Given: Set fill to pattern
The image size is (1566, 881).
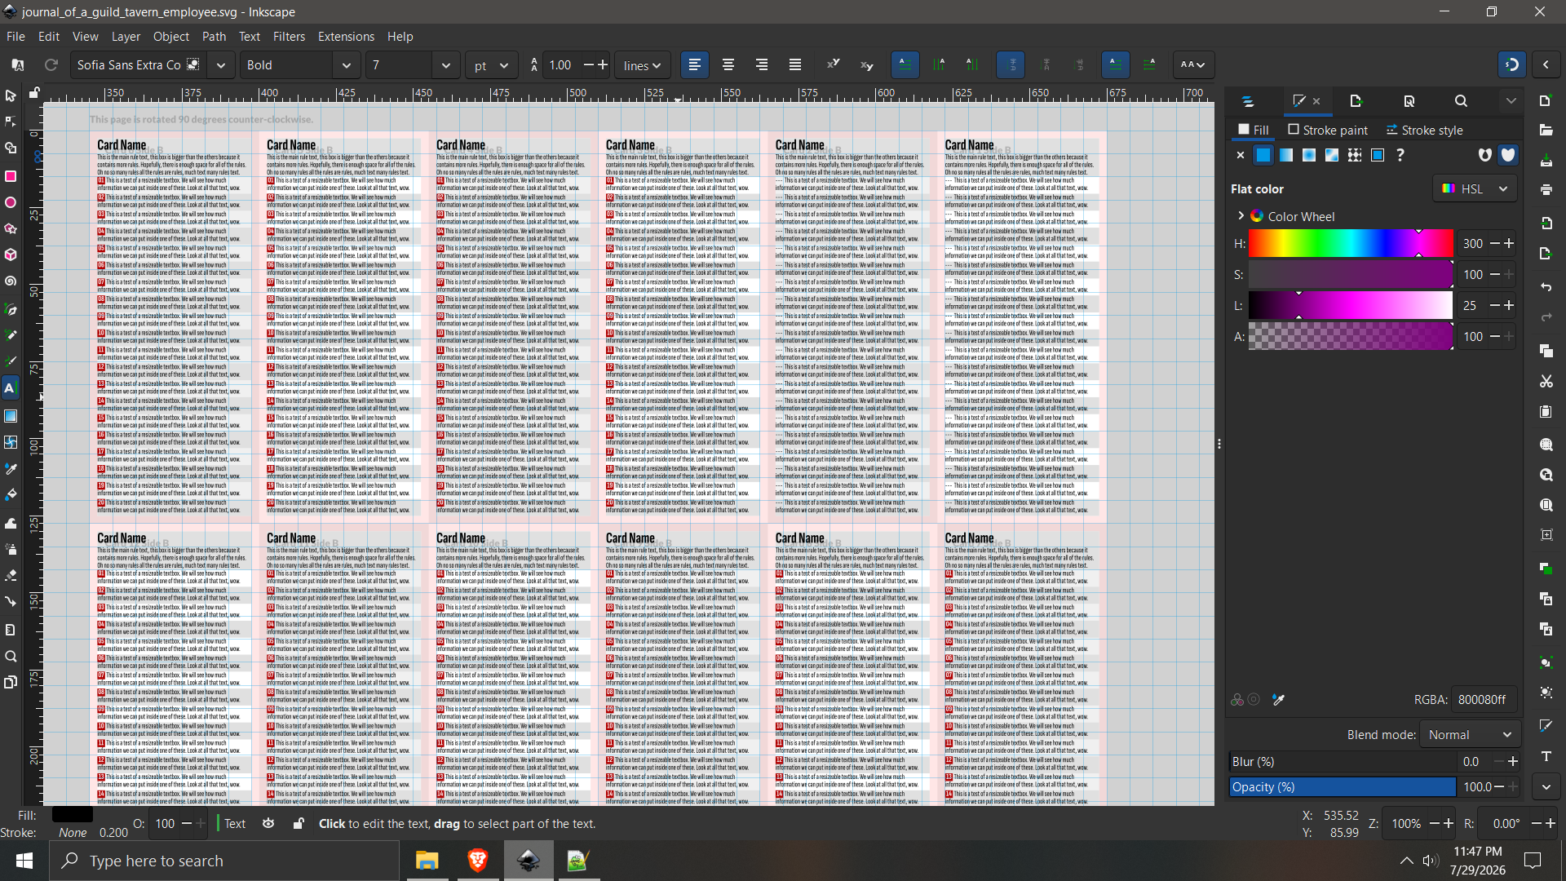Looking at the screenshot, I should [1355, 155].
